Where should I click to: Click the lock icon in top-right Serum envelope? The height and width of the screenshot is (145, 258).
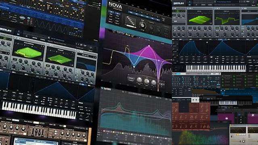coord(207,42)
